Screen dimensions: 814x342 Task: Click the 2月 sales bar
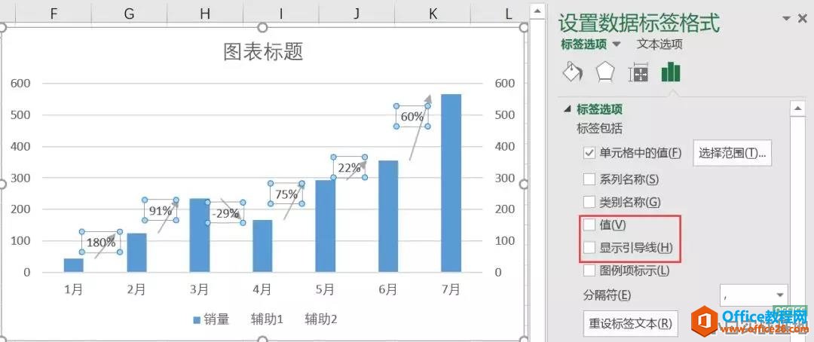pyautogui.click(x=137, y=252)
